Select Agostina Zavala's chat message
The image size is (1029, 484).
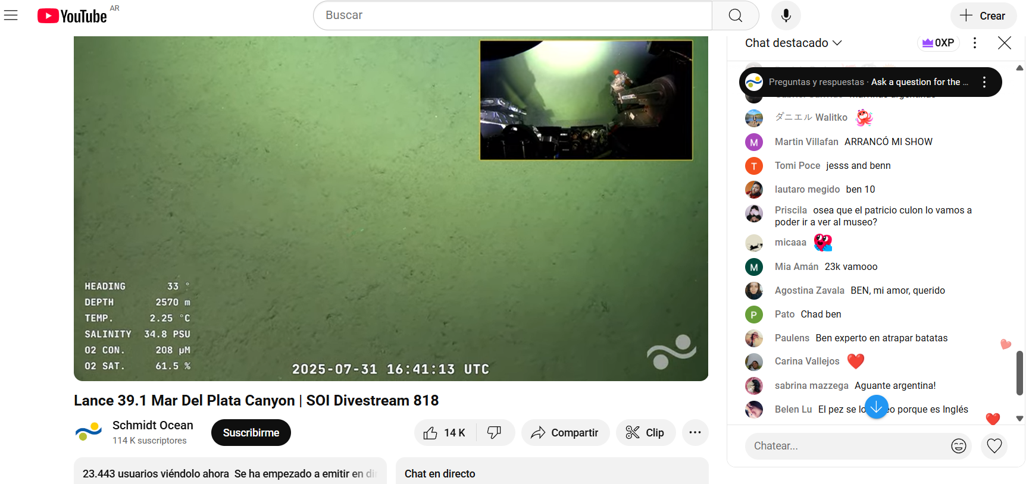point(897,290)
